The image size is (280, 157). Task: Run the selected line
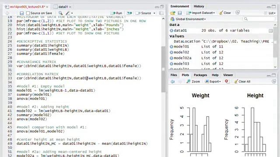click(116, 13)
